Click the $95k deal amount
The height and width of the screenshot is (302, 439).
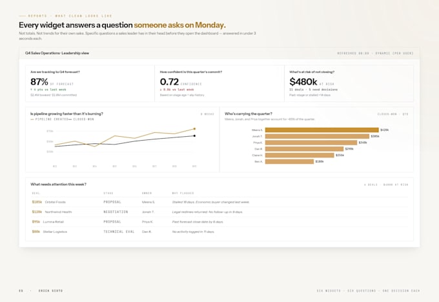click(36, 222)
